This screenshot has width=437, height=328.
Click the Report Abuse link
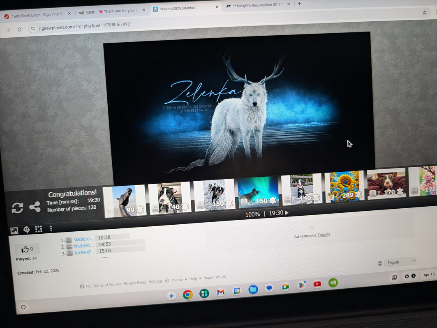215,277
